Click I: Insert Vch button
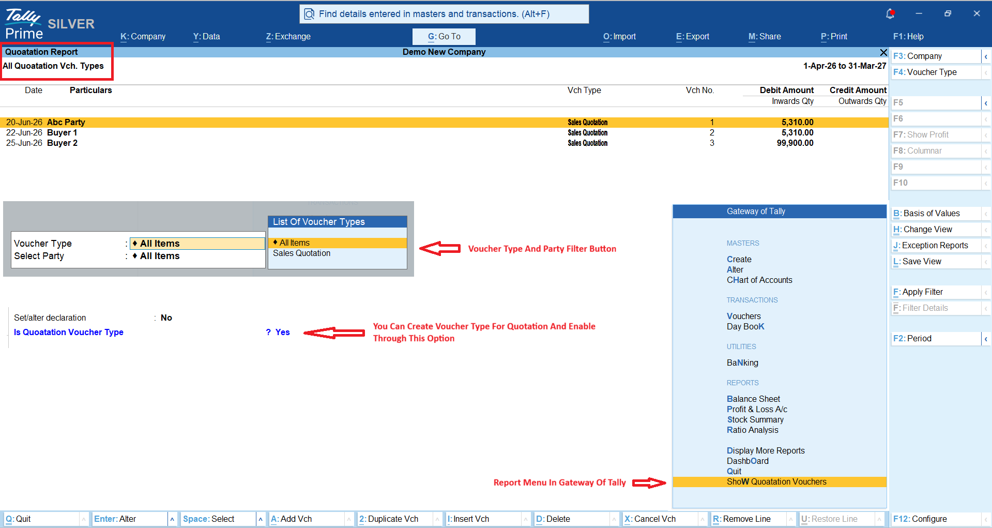The image size is (992, 528). 484,519
